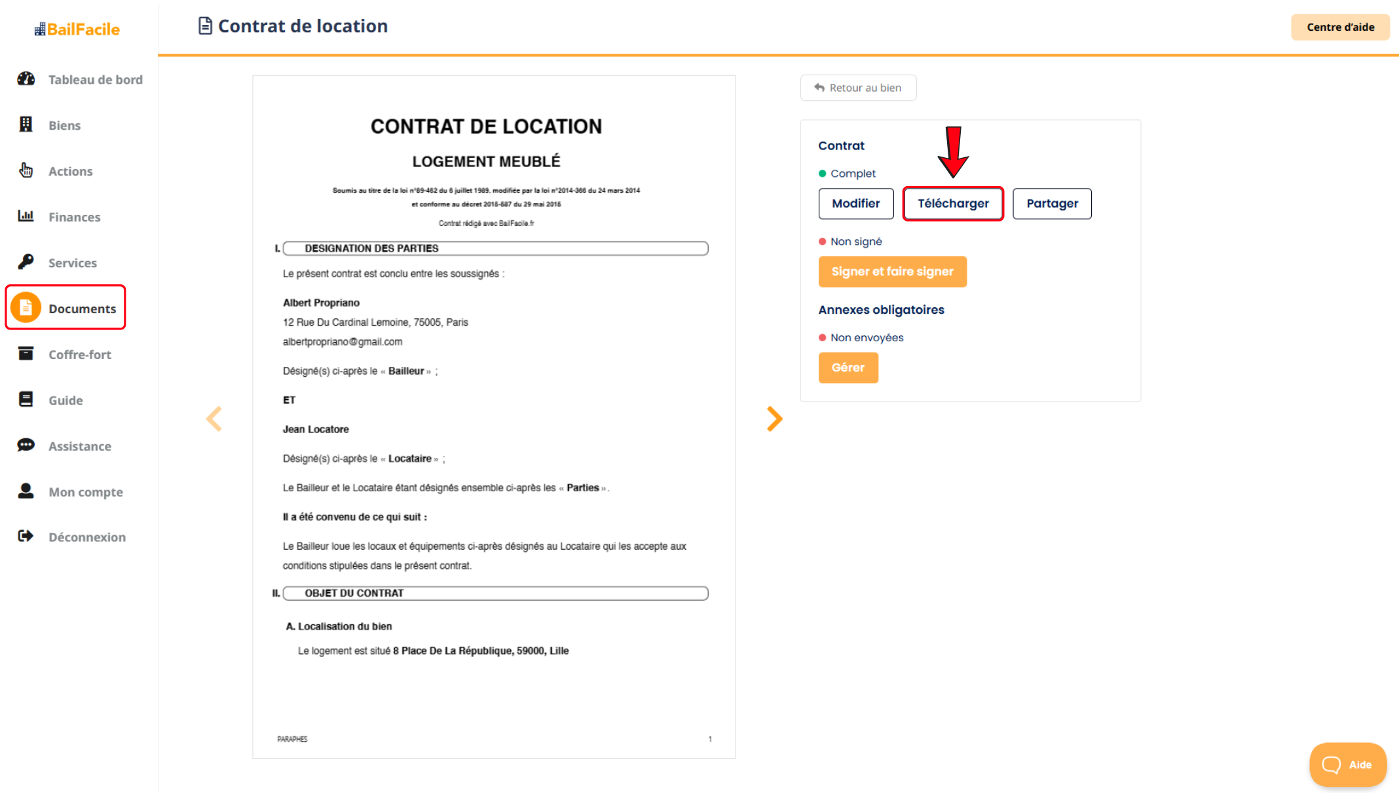Open the Aide chat widget
This screenshot has width=1399, height=796.
(x=1347, y=765)
